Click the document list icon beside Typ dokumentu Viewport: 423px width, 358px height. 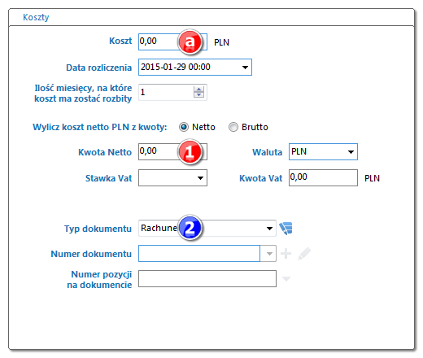(286, 228)
